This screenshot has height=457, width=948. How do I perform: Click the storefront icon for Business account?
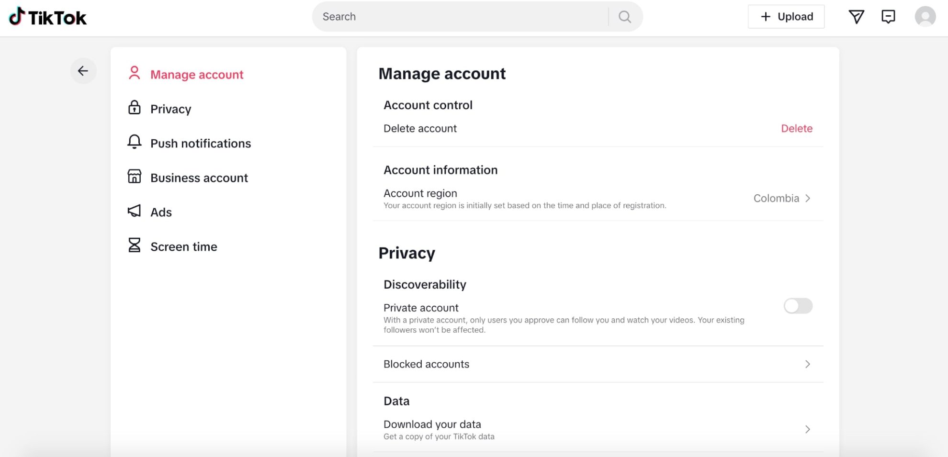point(135,177)
